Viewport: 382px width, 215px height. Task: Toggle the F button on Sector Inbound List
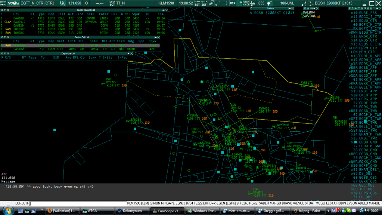pos(4,10)
